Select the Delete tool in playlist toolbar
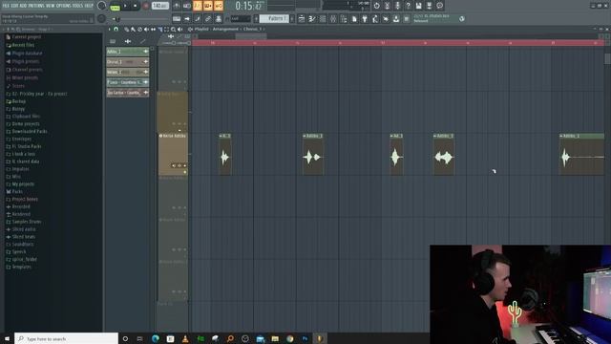The image size is (611, 344). [140, 30]
